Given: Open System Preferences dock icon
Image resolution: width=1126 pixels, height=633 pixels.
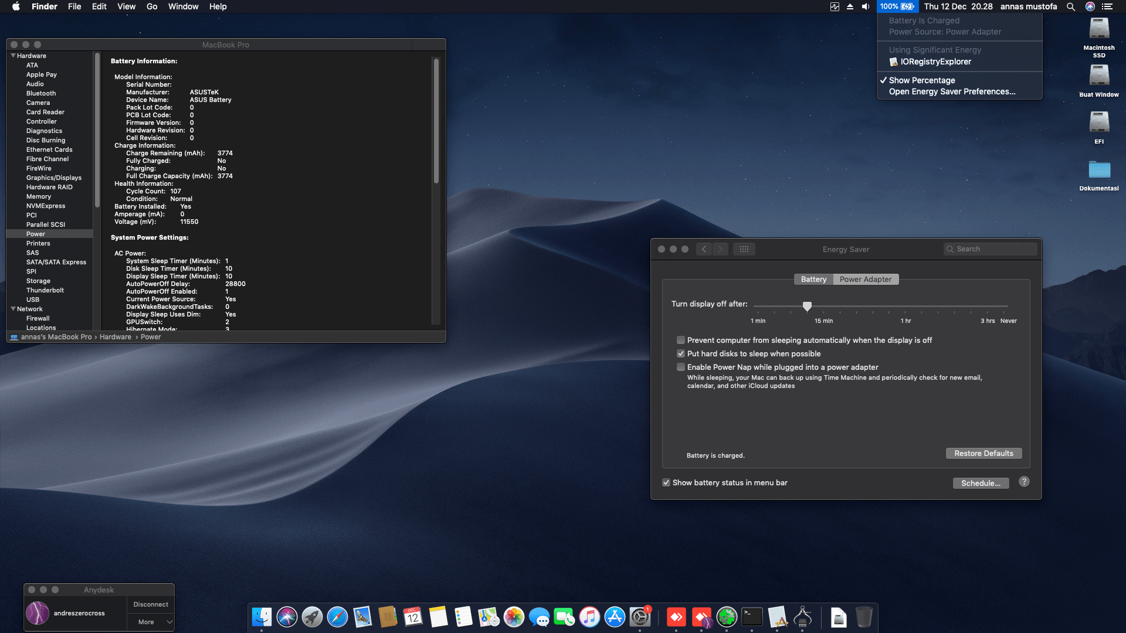Looking at the screenshot, I should [x=640, y=617].
